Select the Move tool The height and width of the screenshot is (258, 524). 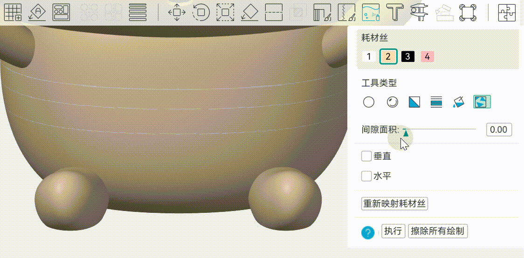pyautogui.click(x=177, y=13)
